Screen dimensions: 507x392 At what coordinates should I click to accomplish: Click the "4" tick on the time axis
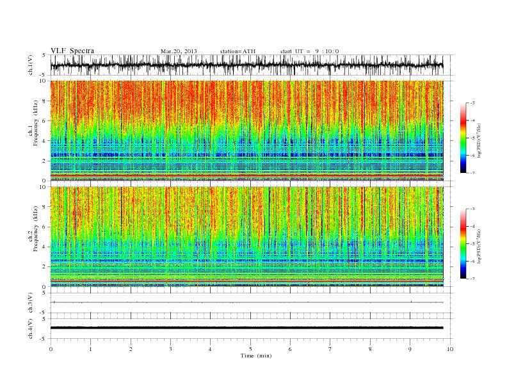[210, 349]
